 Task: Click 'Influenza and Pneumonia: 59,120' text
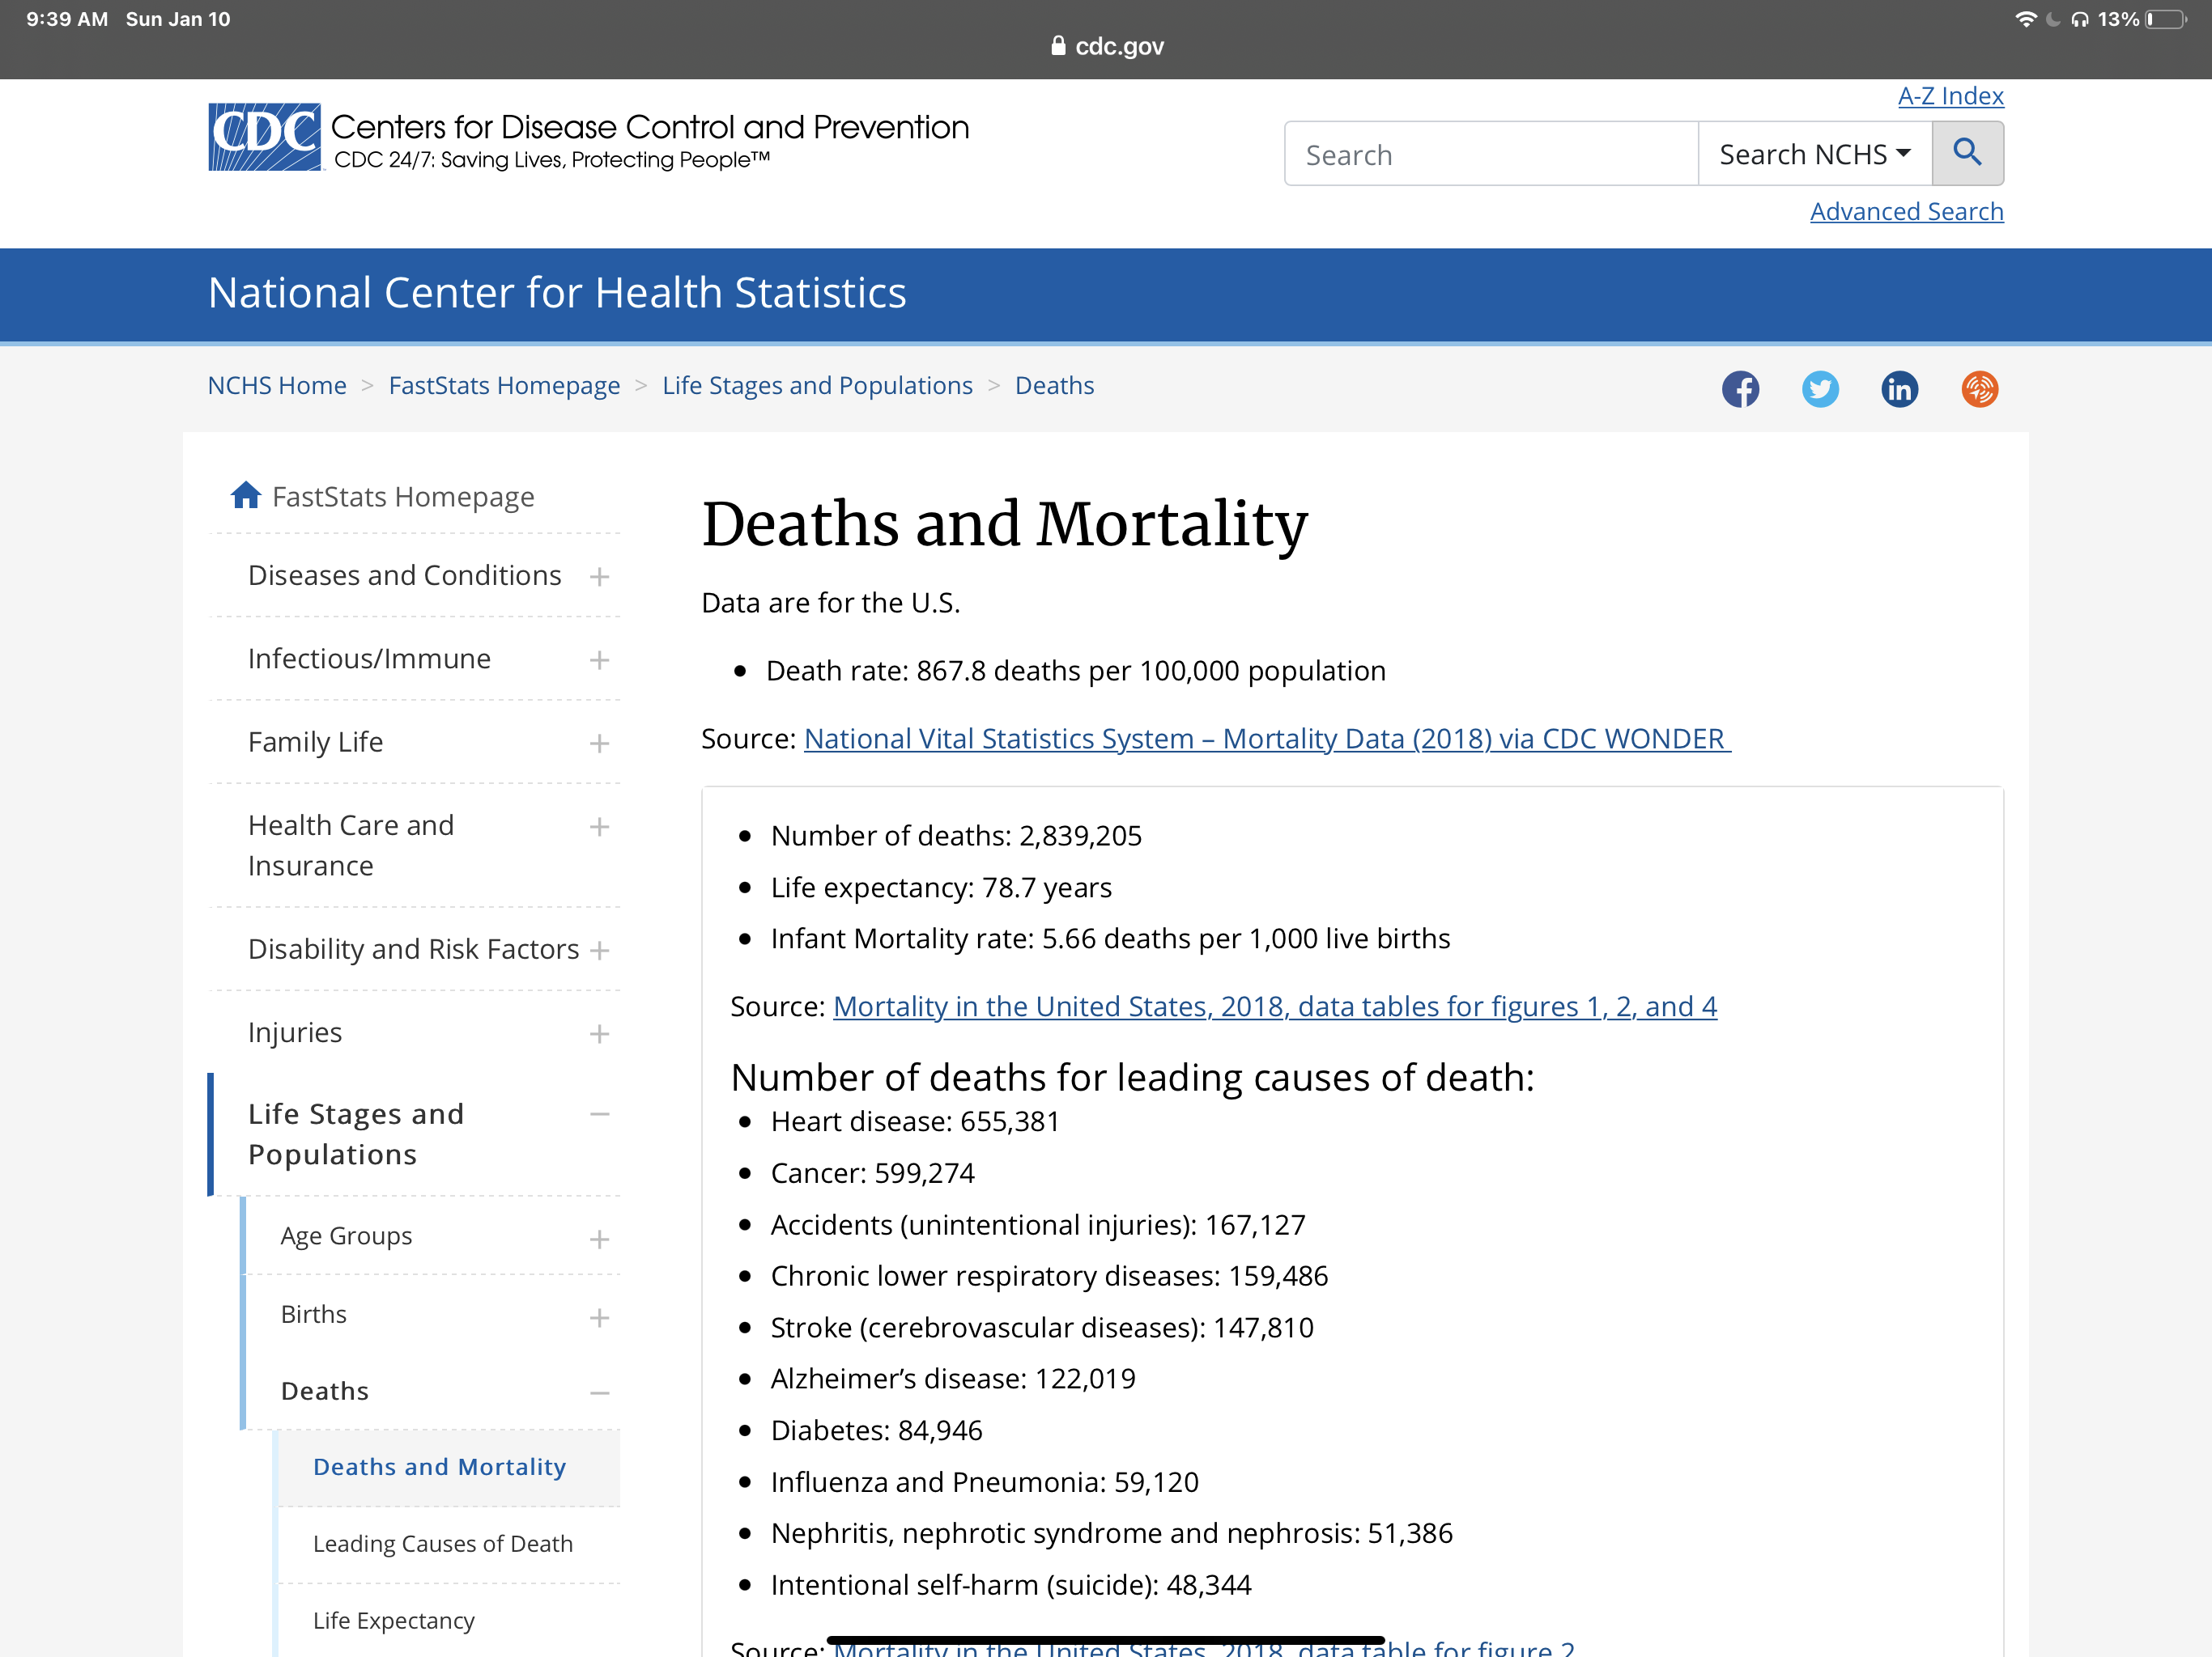[984, 1482]
